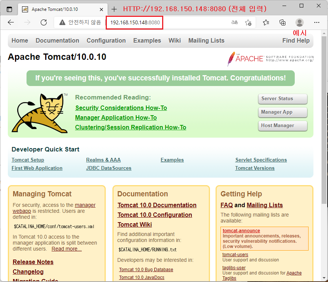Open Examples link under Developer Quick Start
328x282 pixels.
click(x=172, y=160)
